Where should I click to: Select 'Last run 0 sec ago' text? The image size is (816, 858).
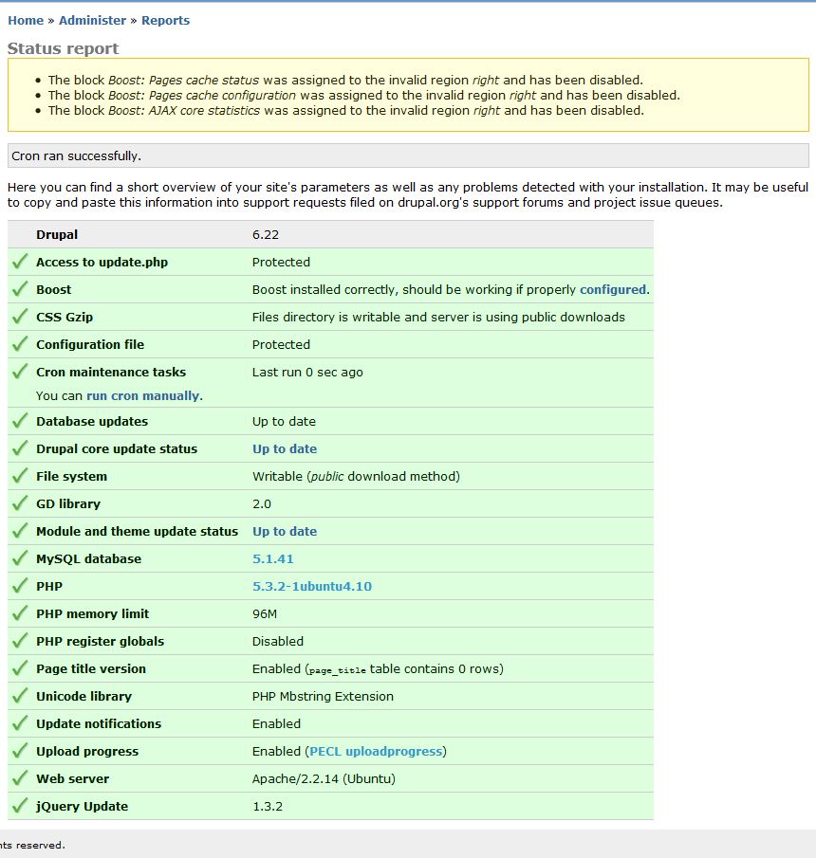[x=307, y=372]
